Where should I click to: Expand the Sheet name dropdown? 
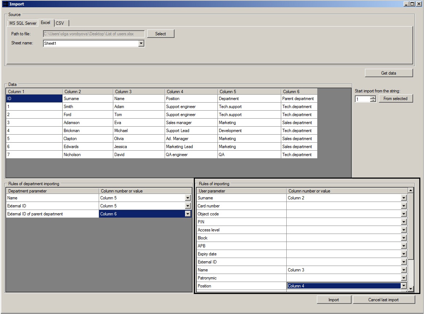click(141, 43)
